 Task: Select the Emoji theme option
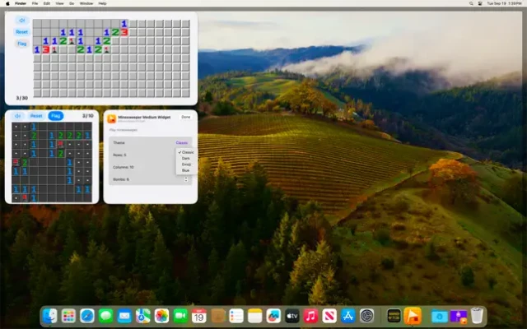coord(186,164)
